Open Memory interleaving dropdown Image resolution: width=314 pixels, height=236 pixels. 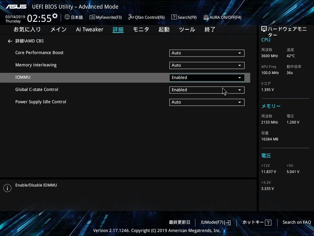click(207, 65)
